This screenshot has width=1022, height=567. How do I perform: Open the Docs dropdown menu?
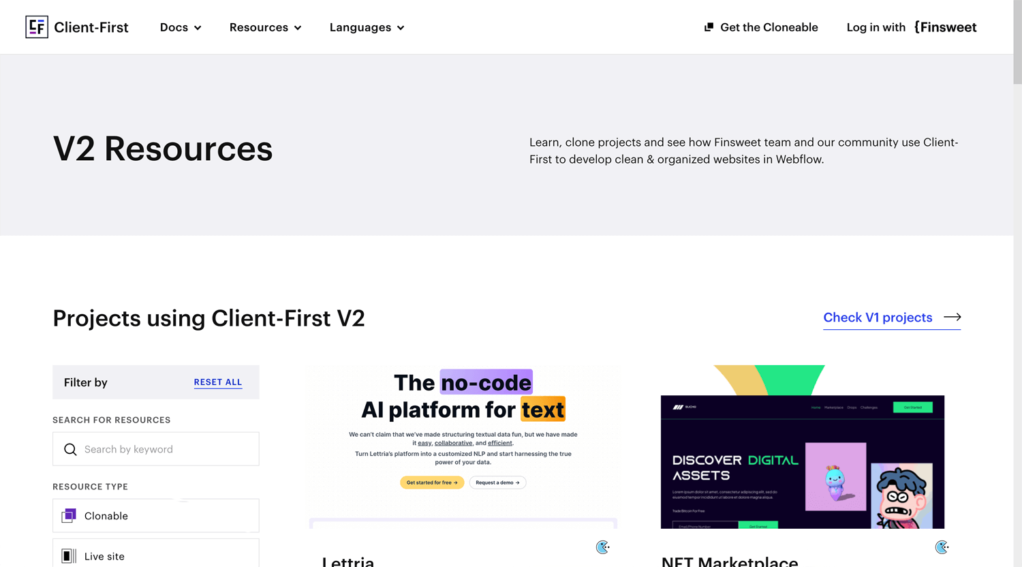181,27
